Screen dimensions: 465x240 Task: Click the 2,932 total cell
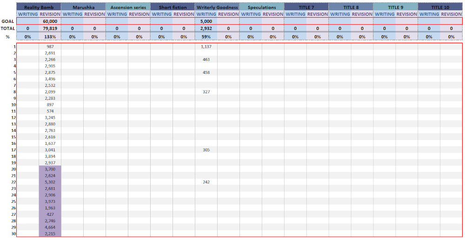pyautogui.click(x=206, y=28)
